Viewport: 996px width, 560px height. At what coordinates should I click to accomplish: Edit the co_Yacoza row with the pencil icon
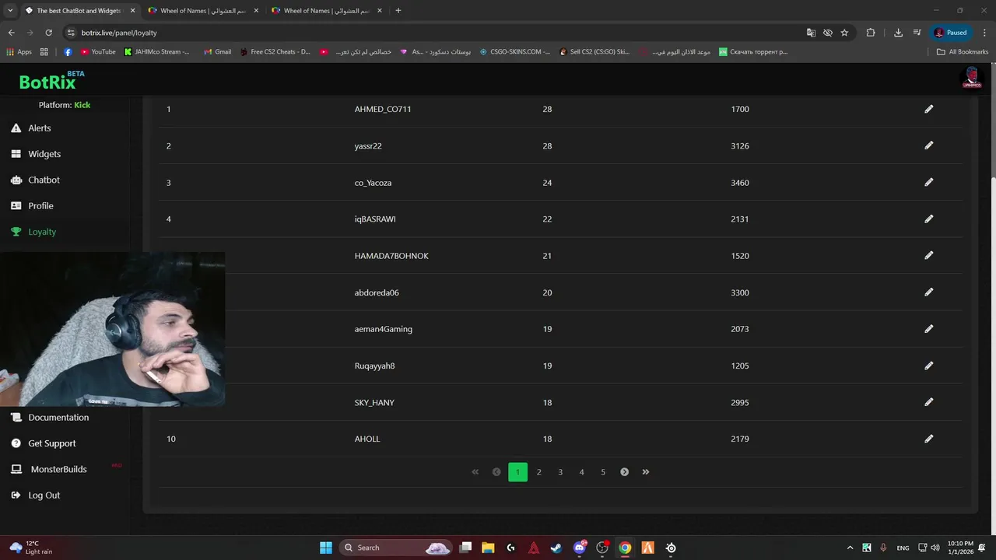(928, 182)
